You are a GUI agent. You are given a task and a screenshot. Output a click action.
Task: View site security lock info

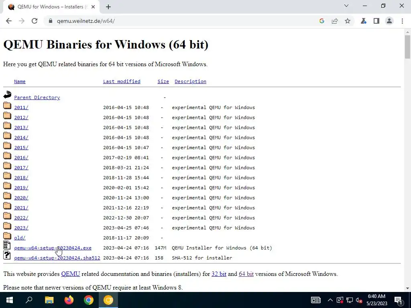click(51, 21)
